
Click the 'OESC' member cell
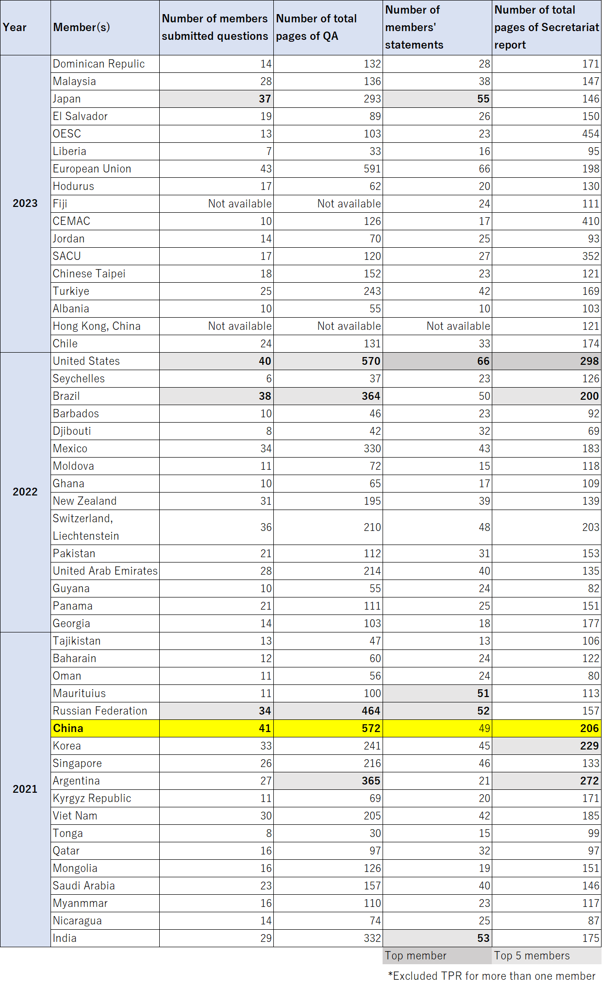click(105, 134)
